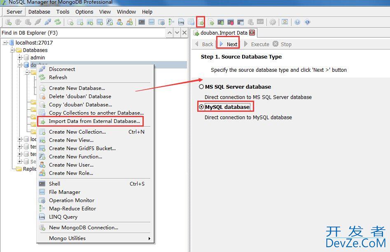390x252 pixels.
Task: Choose Refresh from the context menu
Action: tap(95, 78)
